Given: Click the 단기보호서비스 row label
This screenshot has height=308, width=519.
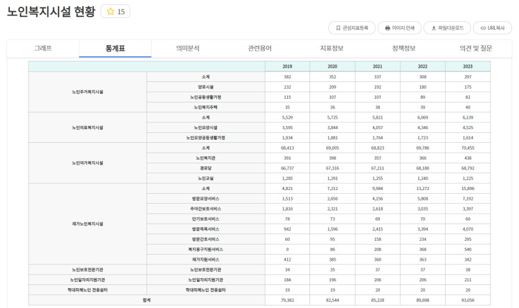Looking at the screenshot, I should pyautogui.click(x=206, y=219).
